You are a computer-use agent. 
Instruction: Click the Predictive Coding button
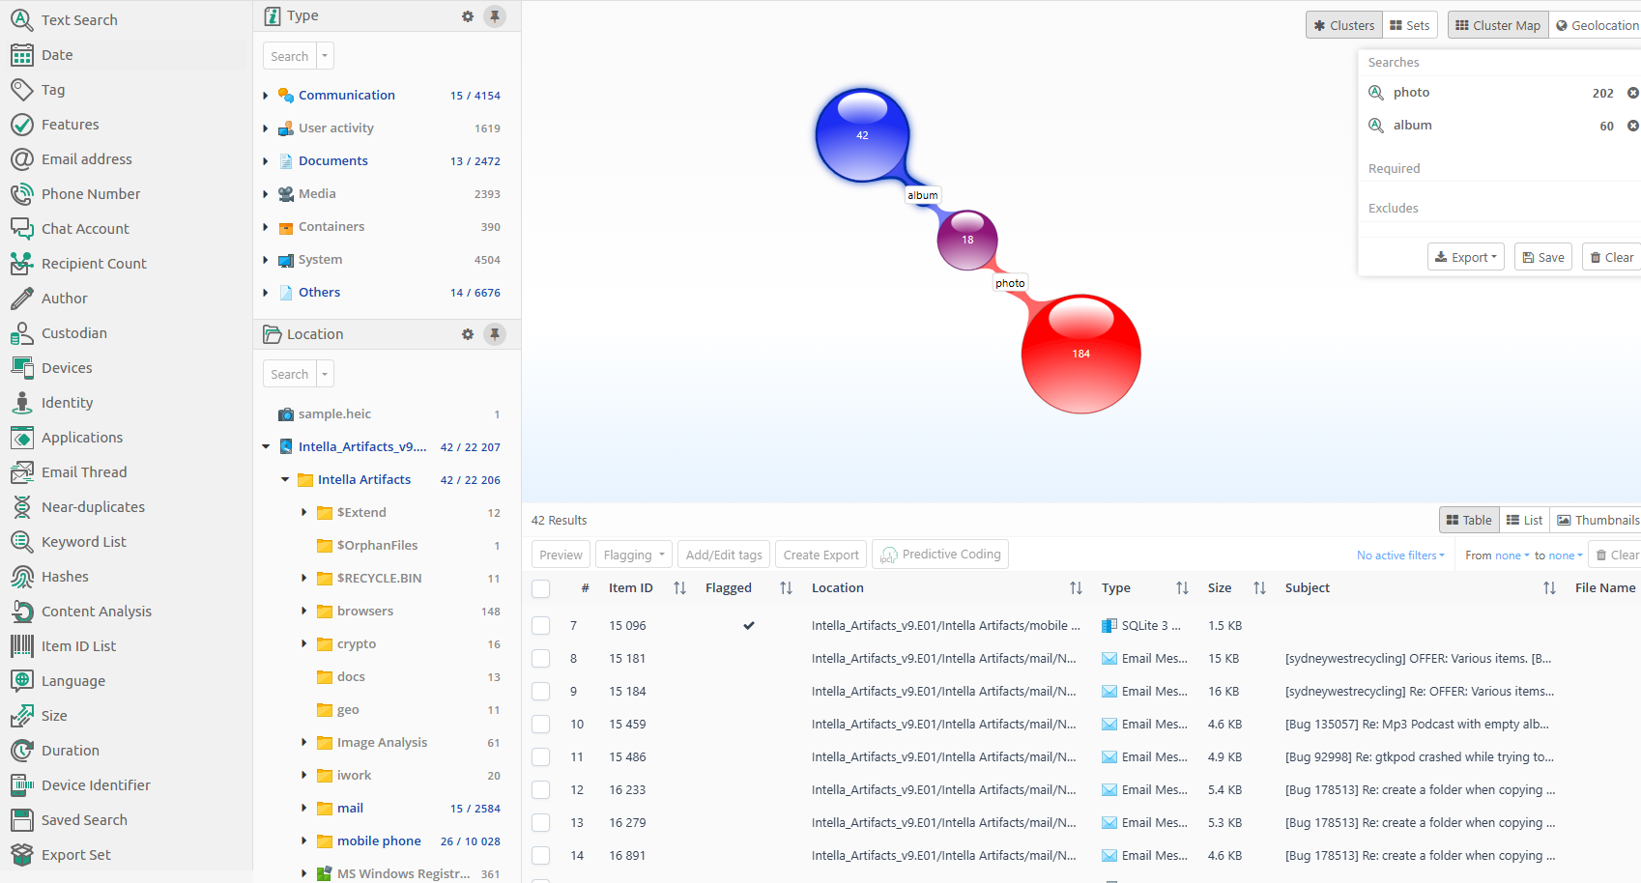(940, 555)
